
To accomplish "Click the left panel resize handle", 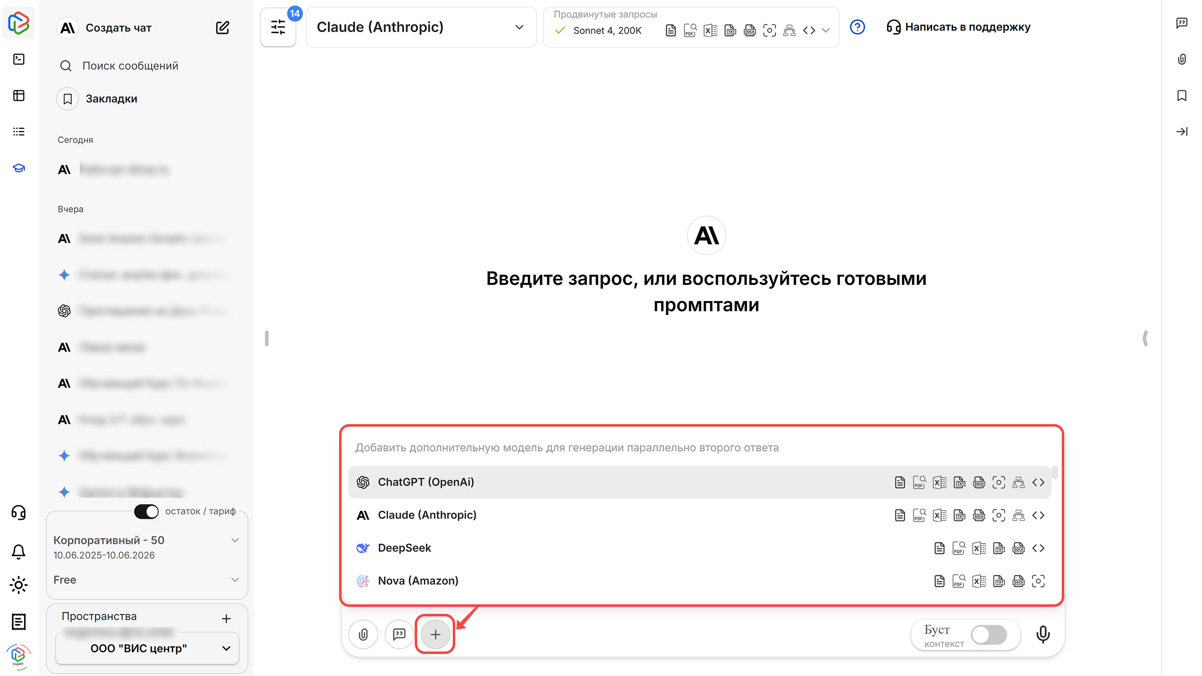I will 266,339.
